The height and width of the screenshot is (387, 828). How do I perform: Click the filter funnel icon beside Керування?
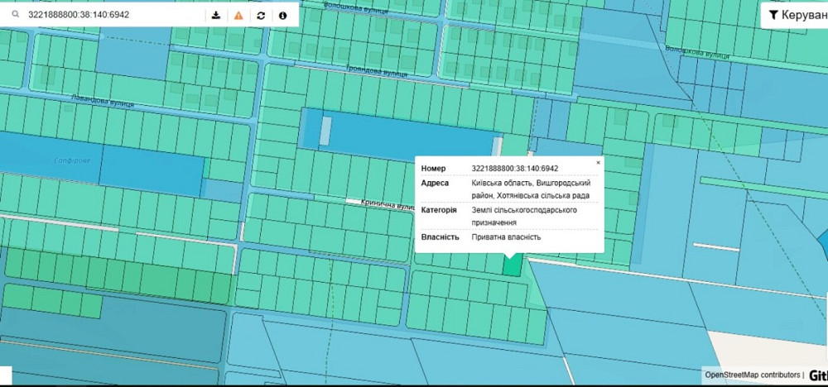pyautogui.click(x=772, y=15)
